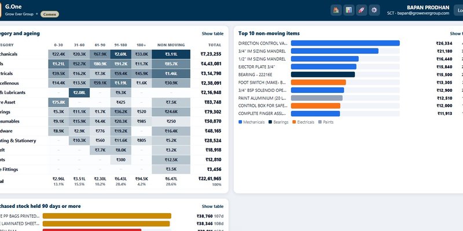This screenshot has height=231, width=463.
Task: Show table for stock held 90 days
Action: (212, 206)
